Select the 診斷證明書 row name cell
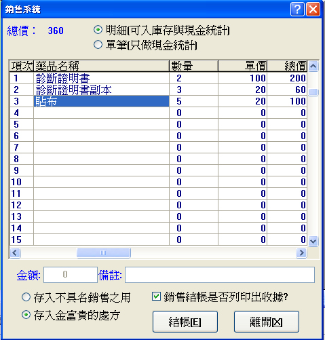 tap(101, 78)
